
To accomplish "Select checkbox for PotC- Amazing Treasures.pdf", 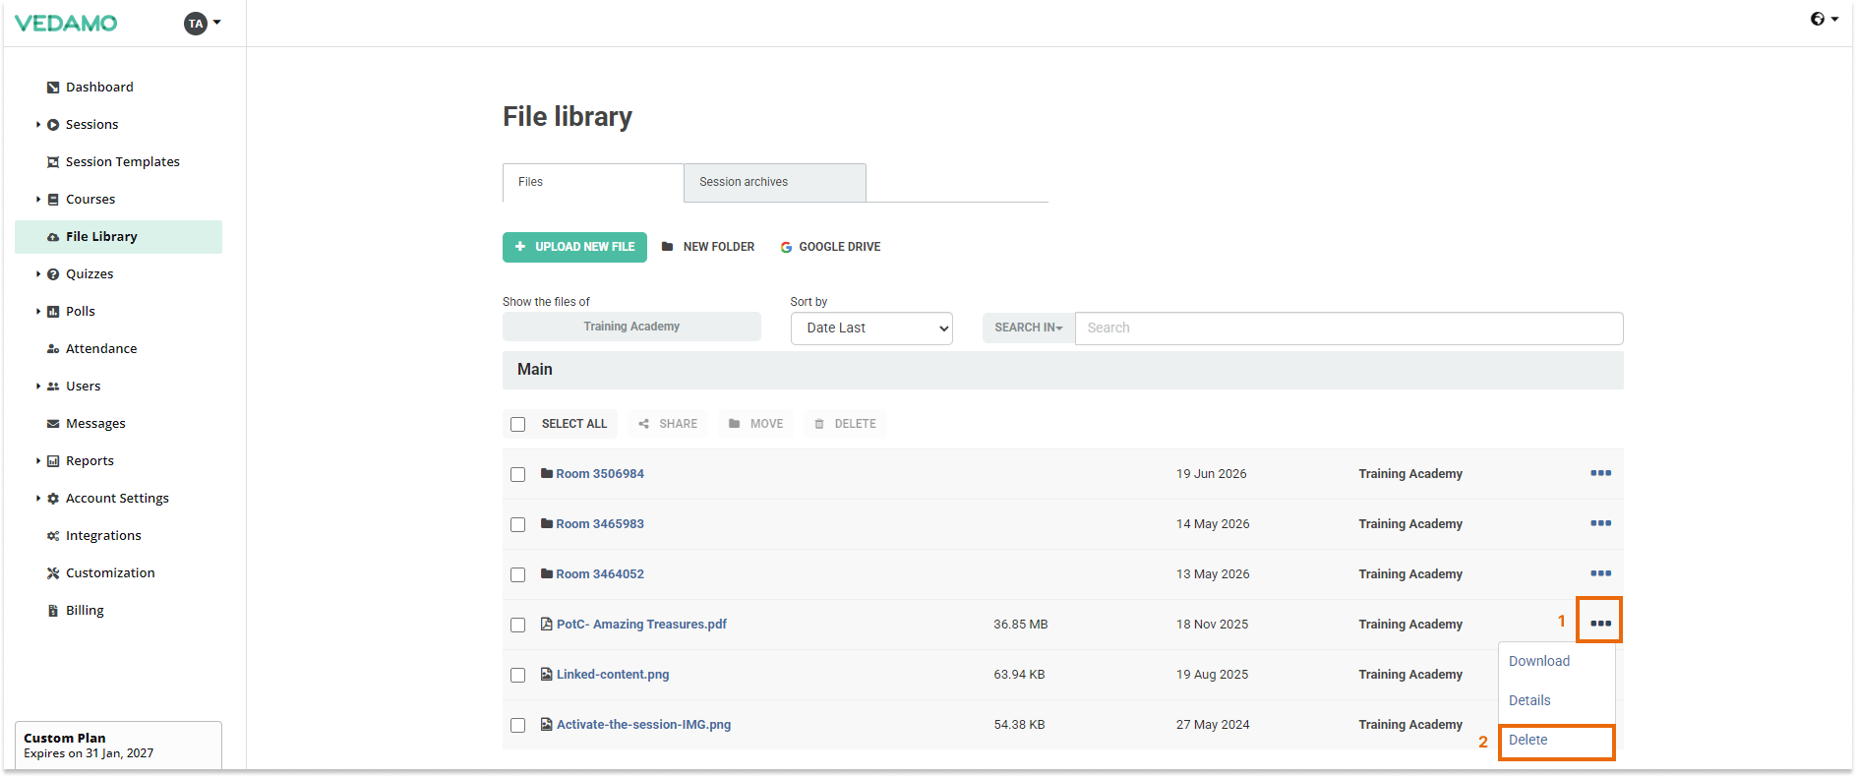I will 518,625.
